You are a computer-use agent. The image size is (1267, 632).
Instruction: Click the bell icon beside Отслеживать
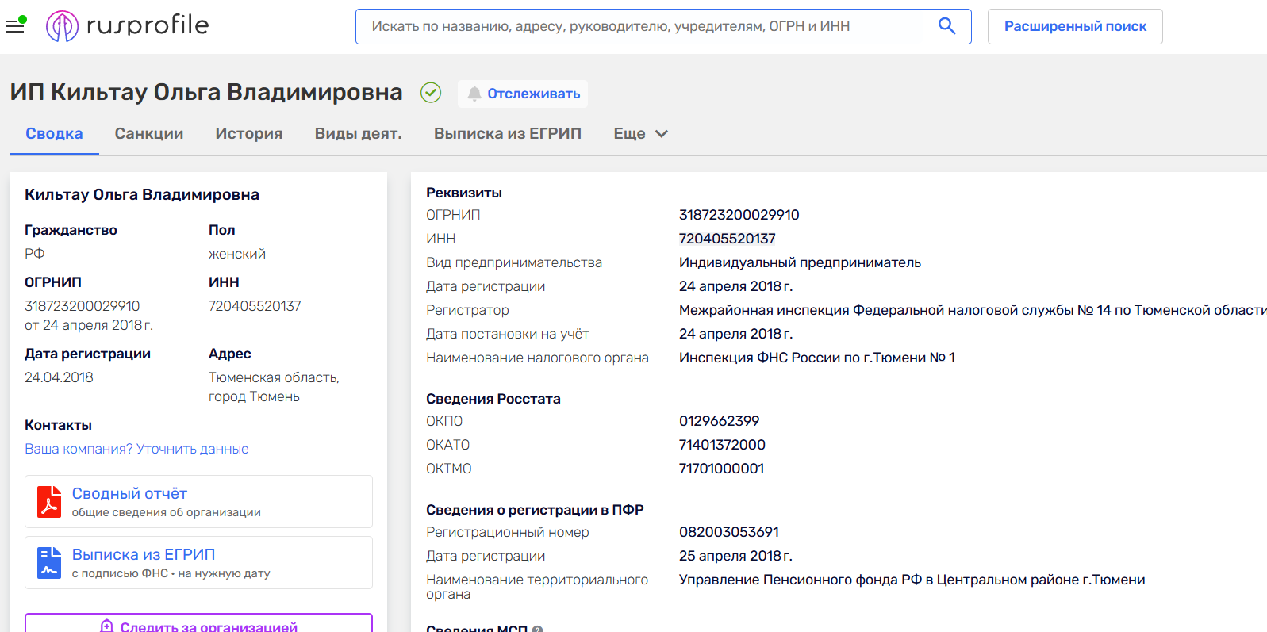pyautogui.click(x=474, y=94)
